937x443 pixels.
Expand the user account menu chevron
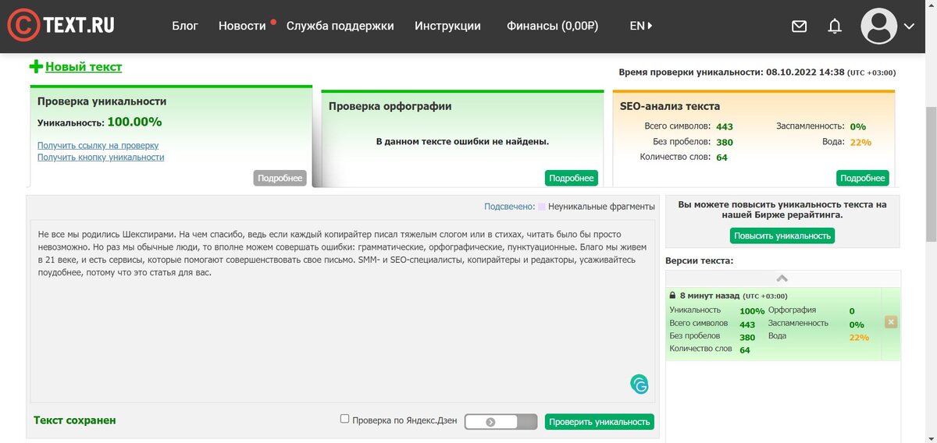point(909,26)
